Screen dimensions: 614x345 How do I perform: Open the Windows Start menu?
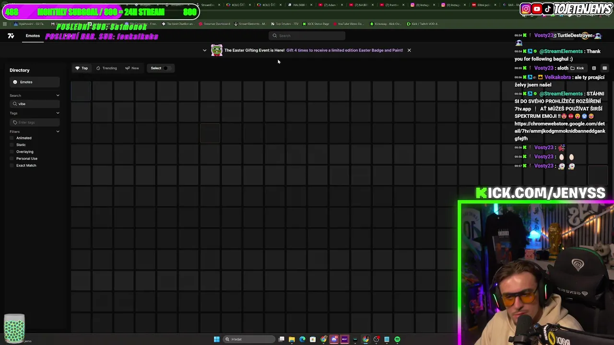pos(217,339)
